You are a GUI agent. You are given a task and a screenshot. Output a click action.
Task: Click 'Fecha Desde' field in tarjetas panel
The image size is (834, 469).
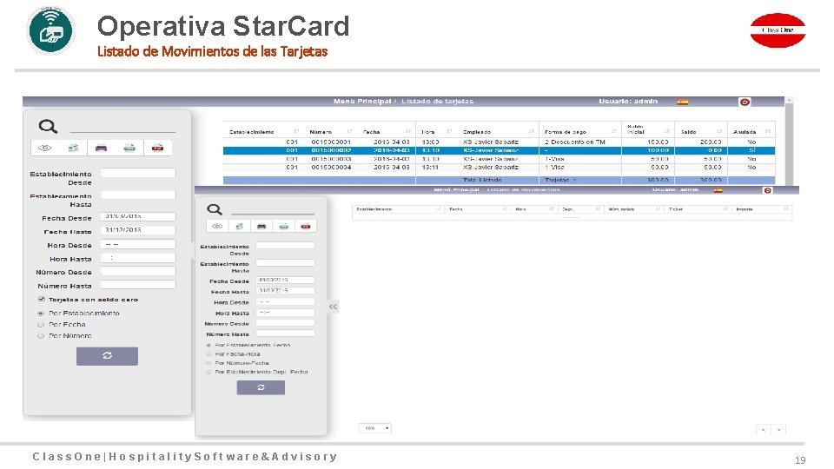(x=138, y=216)
